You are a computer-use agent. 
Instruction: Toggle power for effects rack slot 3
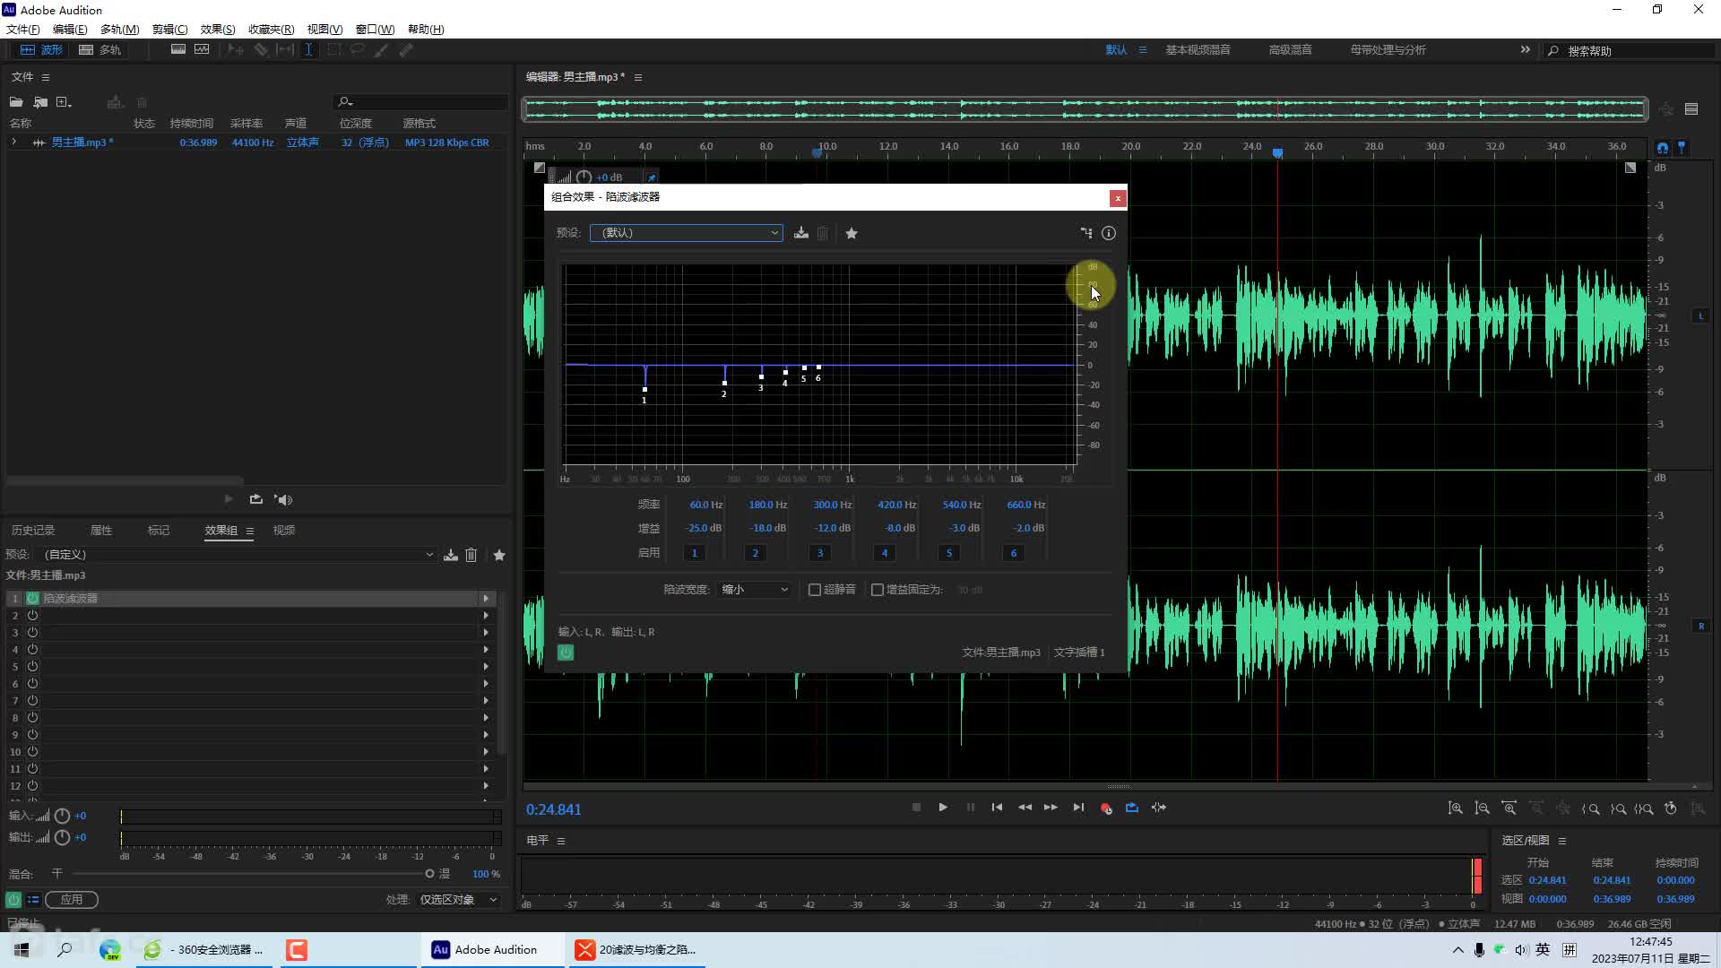[33, 633]
